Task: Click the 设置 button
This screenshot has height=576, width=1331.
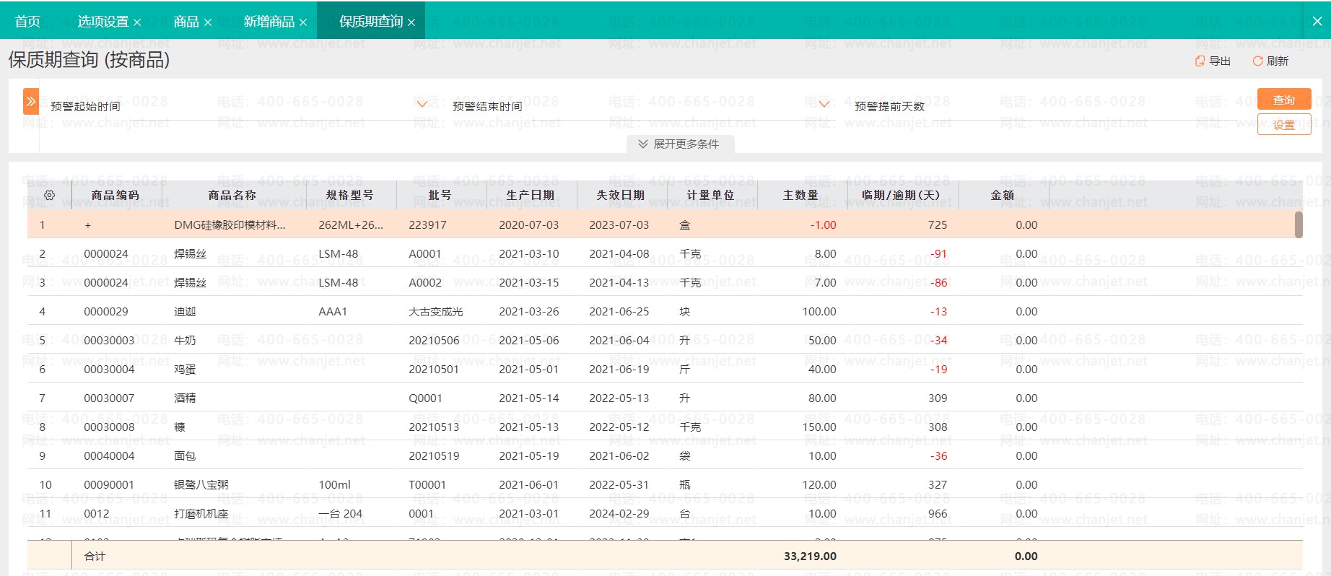Action: (x=1284, y=125)
